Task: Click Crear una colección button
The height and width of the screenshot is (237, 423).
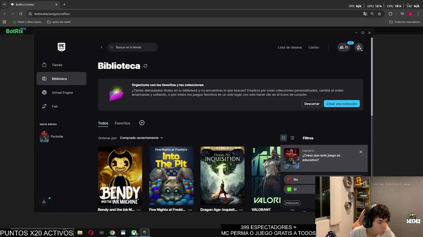Action: coord(342,104)
